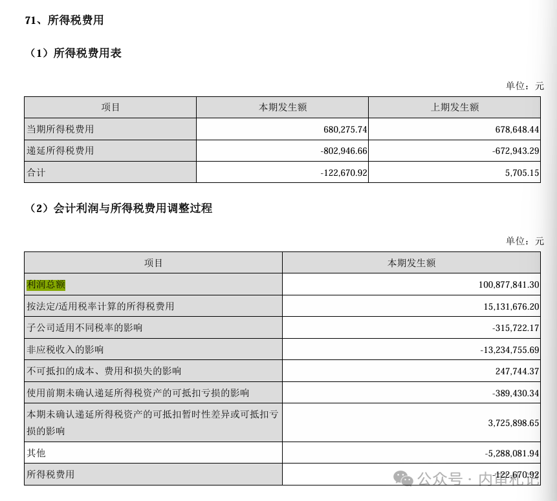The width and height of the screenshot is (557, 501).
Task: Click "项目" header in the 调整过程 table
Action: point(153,263)
